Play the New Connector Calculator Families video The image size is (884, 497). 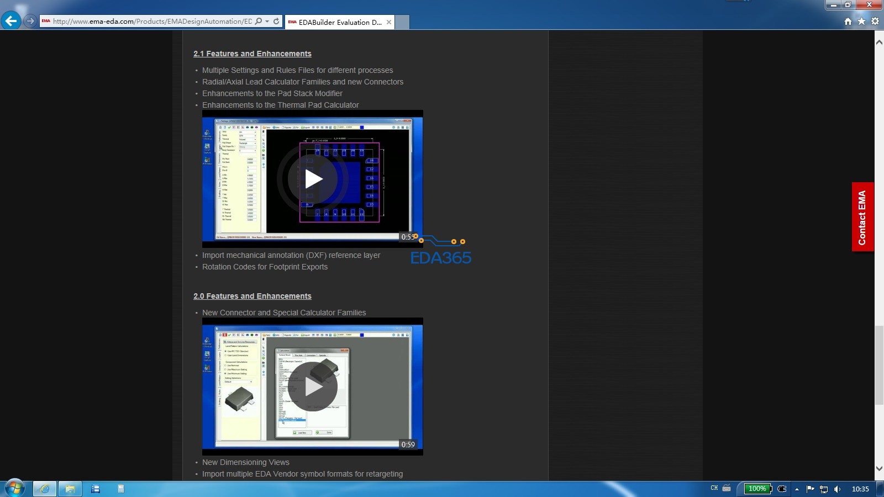(313, 387)
